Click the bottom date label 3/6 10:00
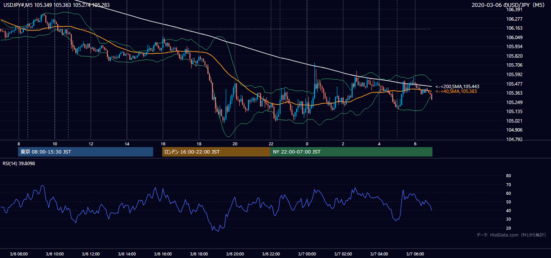Viewport: 551px width, 258px height. pyautogui.click(x=55, y=254)
